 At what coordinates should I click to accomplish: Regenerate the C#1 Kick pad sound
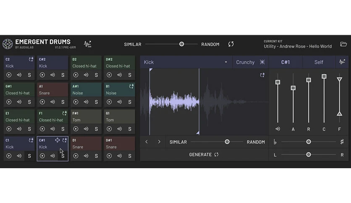click(x=65, y=140)
